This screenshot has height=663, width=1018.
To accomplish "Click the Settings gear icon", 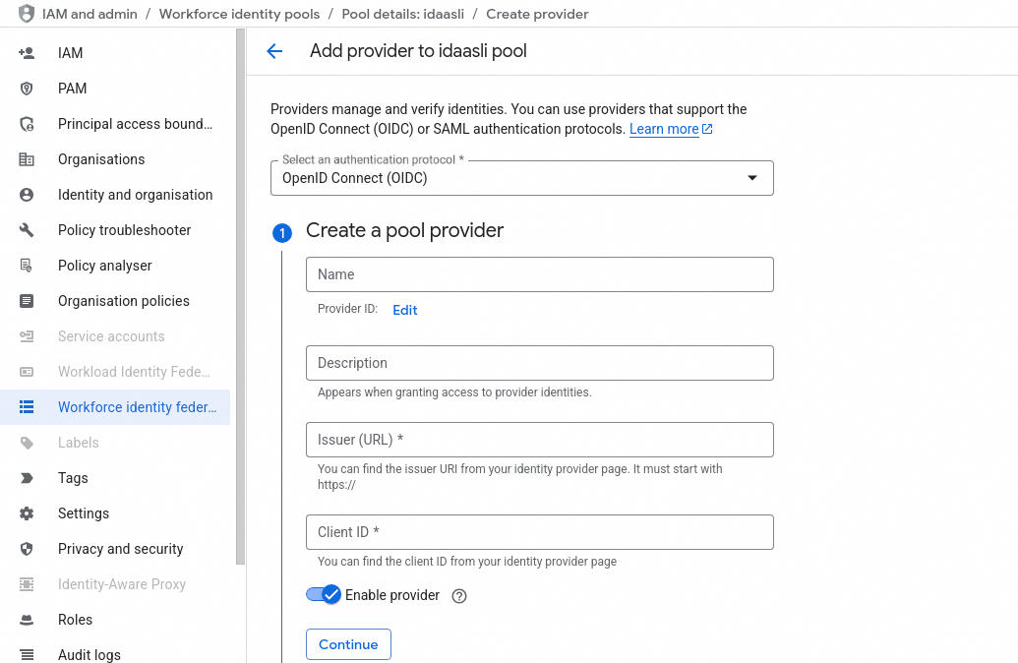I will (27, 513).
